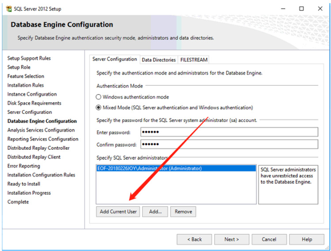Click the Server Configuration step in sidebar
331x251 pixels.
[30, 112]
